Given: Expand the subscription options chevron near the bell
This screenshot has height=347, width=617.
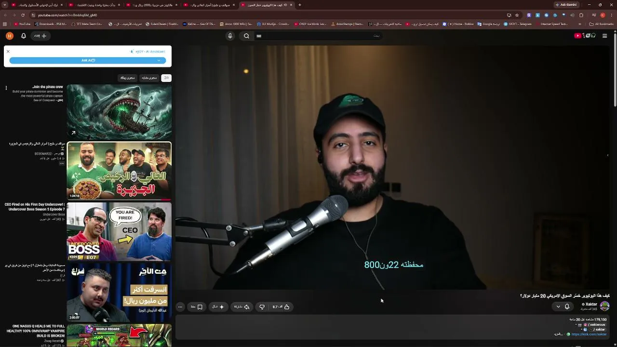Looking at the screenshot, I should (x=558, y=307).
